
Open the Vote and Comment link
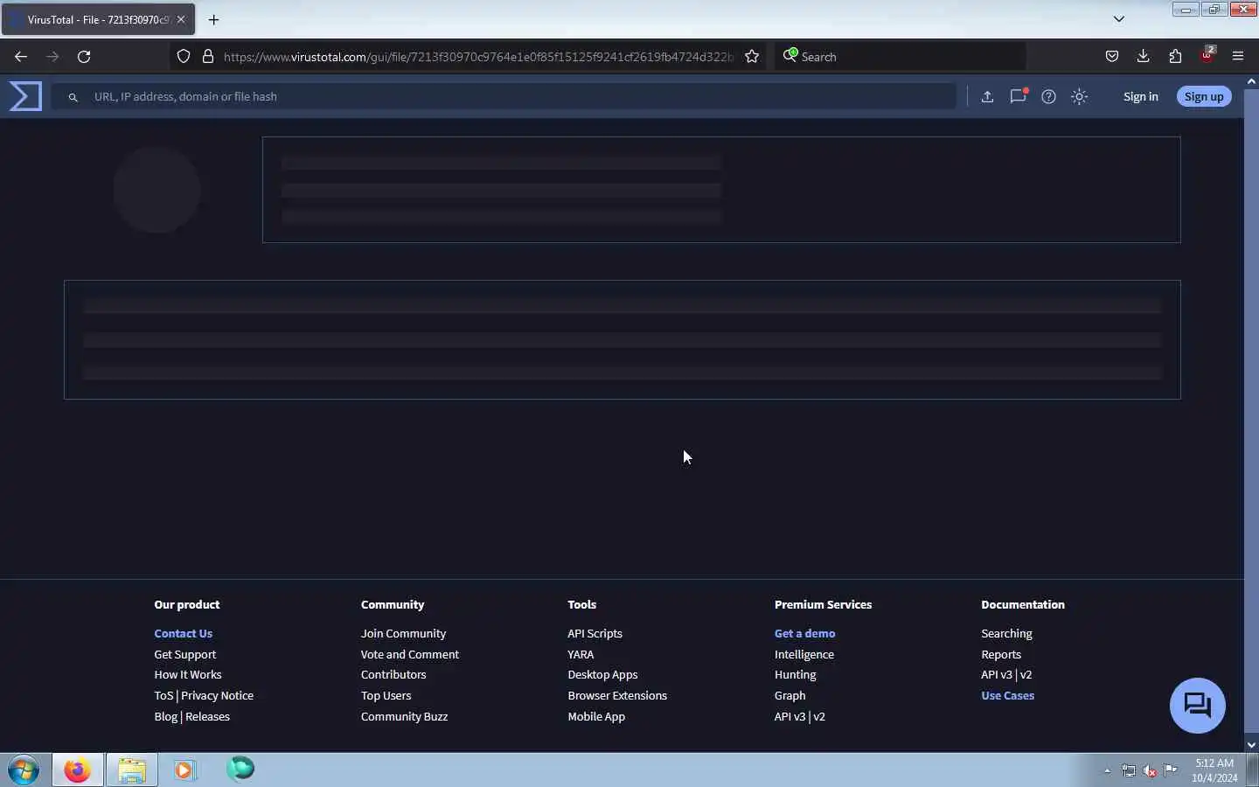409,655
